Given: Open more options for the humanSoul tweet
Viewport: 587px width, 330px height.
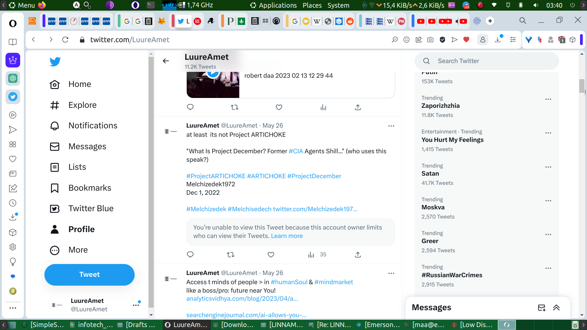Looking at the screenshot, I should (x=391, y=273).
